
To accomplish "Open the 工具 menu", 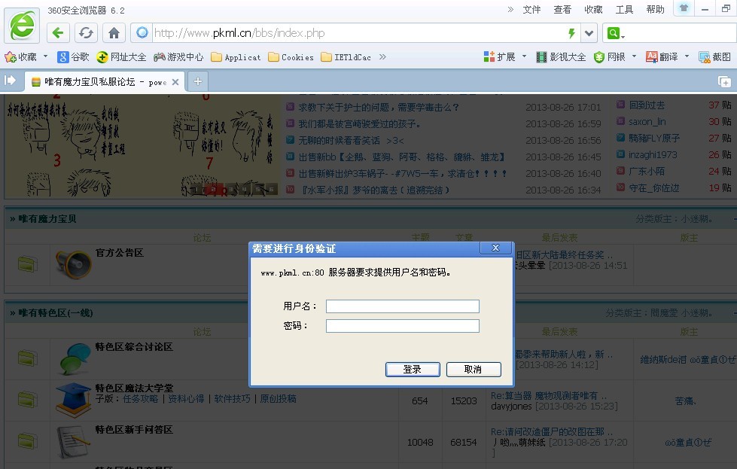I will pos(624,10).
